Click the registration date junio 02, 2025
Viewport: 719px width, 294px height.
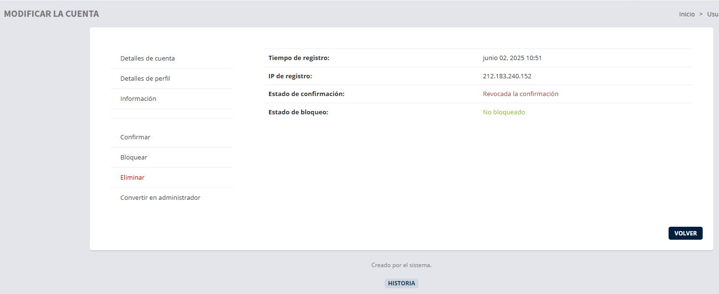tap(512, 58)
